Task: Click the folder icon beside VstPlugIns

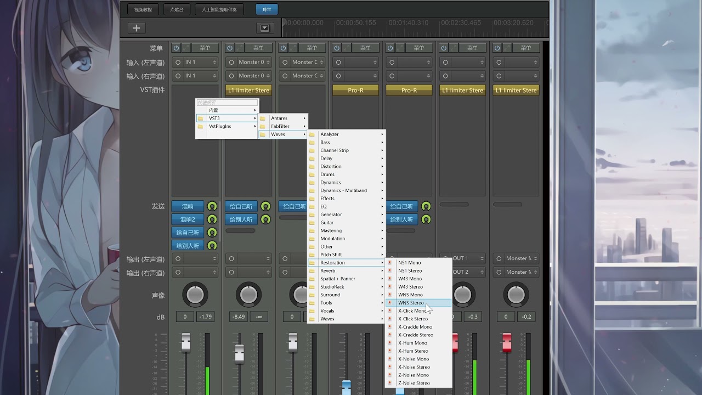Action: click(200, 126)
